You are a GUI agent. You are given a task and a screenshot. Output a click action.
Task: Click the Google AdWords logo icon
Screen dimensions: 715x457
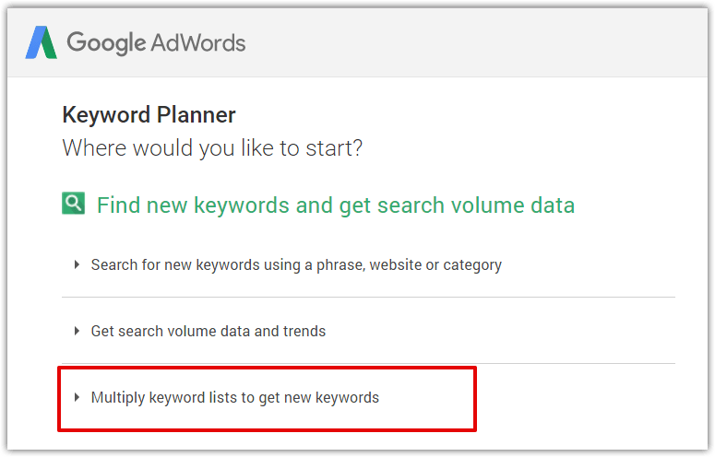[x=41, y=42]
